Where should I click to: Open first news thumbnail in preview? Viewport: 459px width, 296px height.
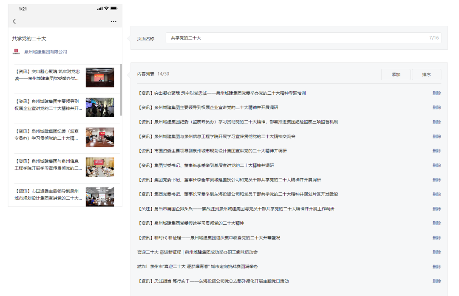click(x=100, y=77)
